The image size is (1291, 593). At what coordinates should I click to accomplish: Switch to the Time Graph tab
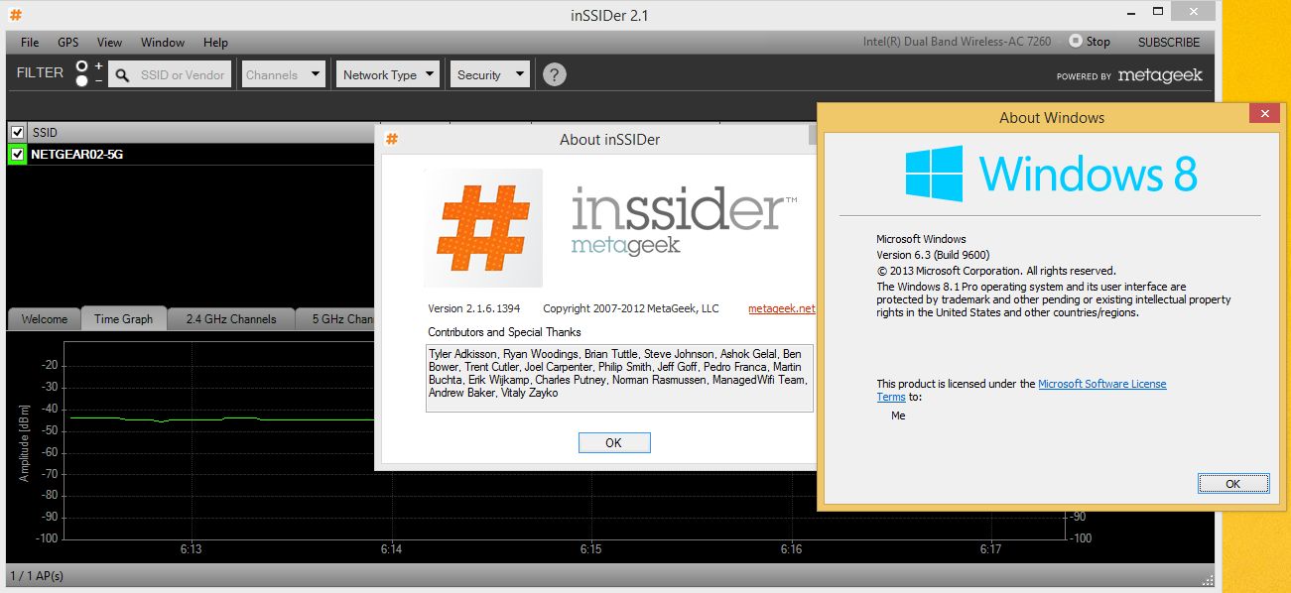(124, 318)
